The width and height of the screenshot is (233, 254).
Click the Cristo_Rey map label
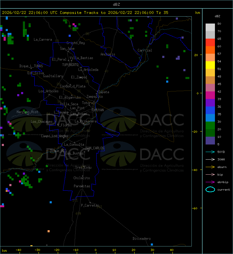76,43
